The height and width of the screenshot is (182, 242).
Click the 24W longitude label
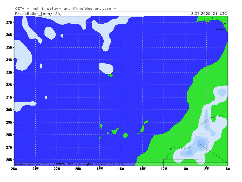click(35, 169)
